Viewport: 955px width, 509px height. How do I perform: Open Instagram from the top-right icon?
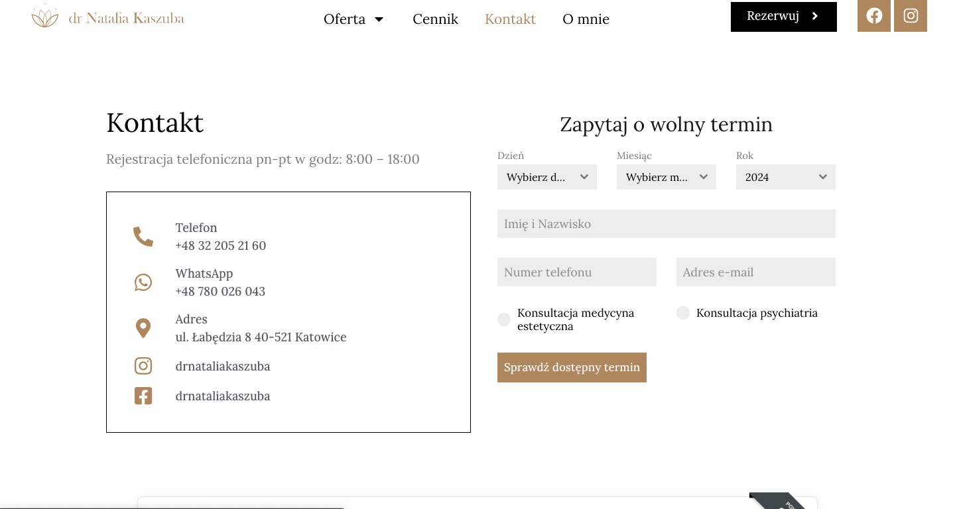click(x=910, y=15)
